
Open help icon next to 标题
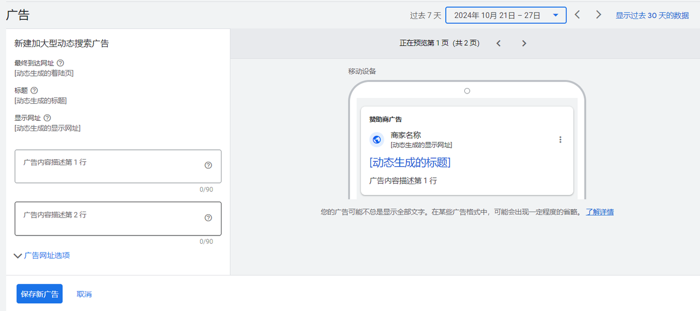[34, 90]
